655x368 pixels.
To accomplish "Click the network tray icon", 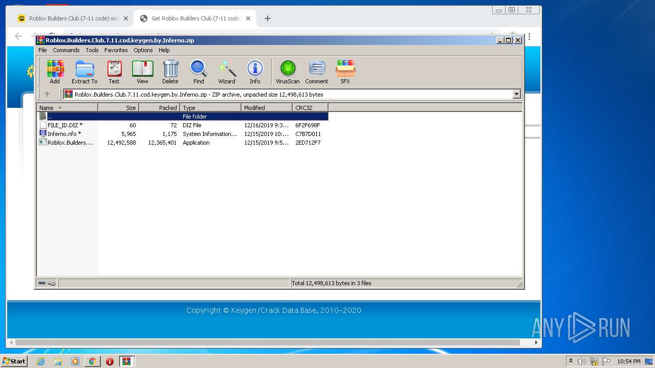I will point(594,361).
